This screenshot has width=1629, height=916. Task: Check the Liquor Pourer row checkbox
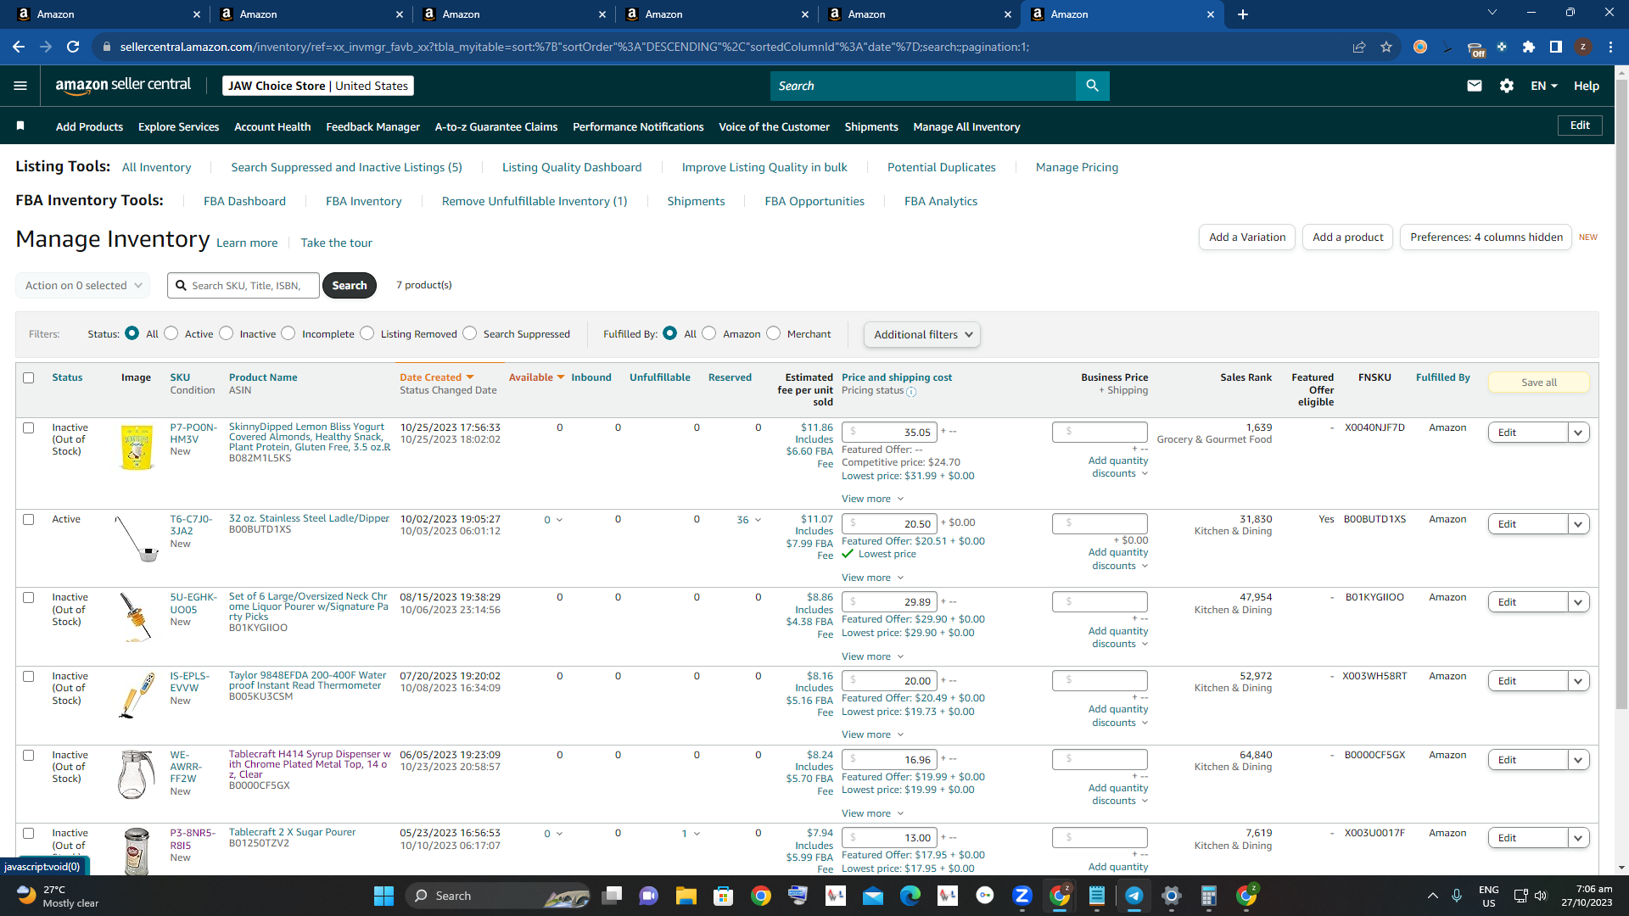(29, 597)
